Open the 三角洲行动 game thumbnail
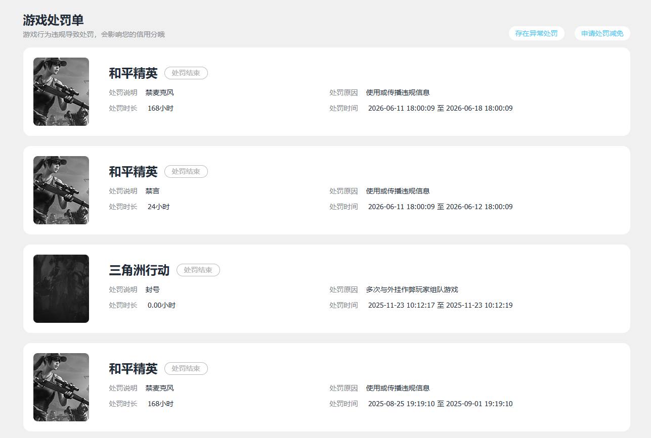This screenshot has height=438, width=651. click(61, 288)
